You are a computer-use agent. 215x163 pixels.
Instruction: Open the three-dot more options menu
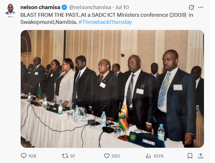pos(201,7)
